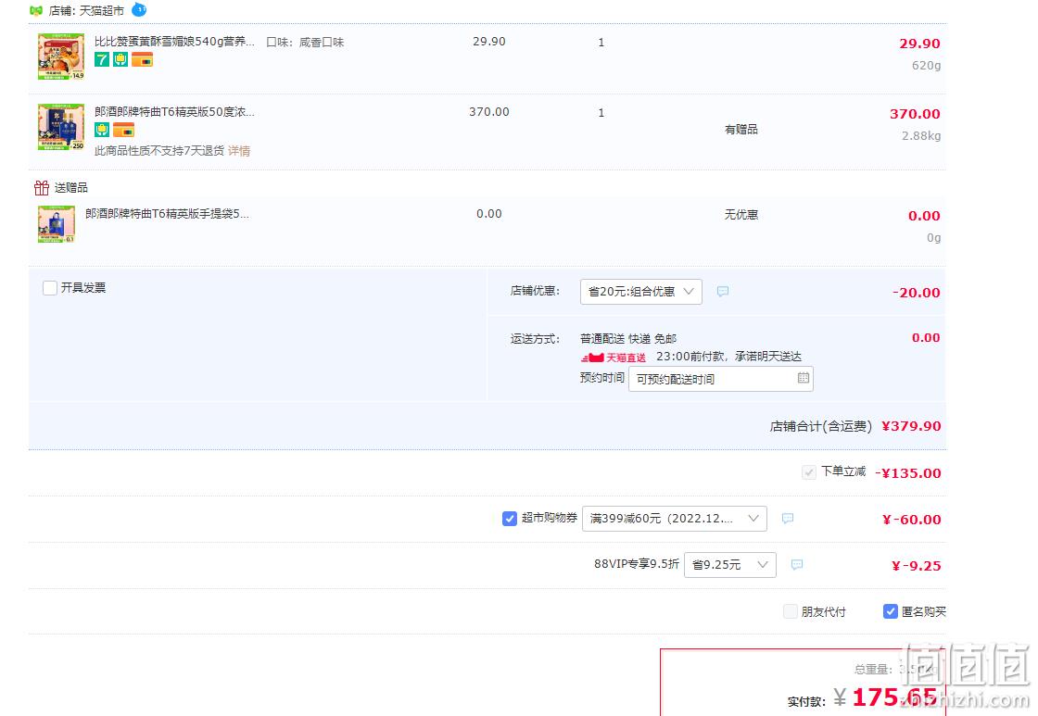The width and height of the screenshot is (1038, 716).
Task: Open the comment icon next to the store discount dropdown
Action: pyautogui.click(x=723, y=291)
